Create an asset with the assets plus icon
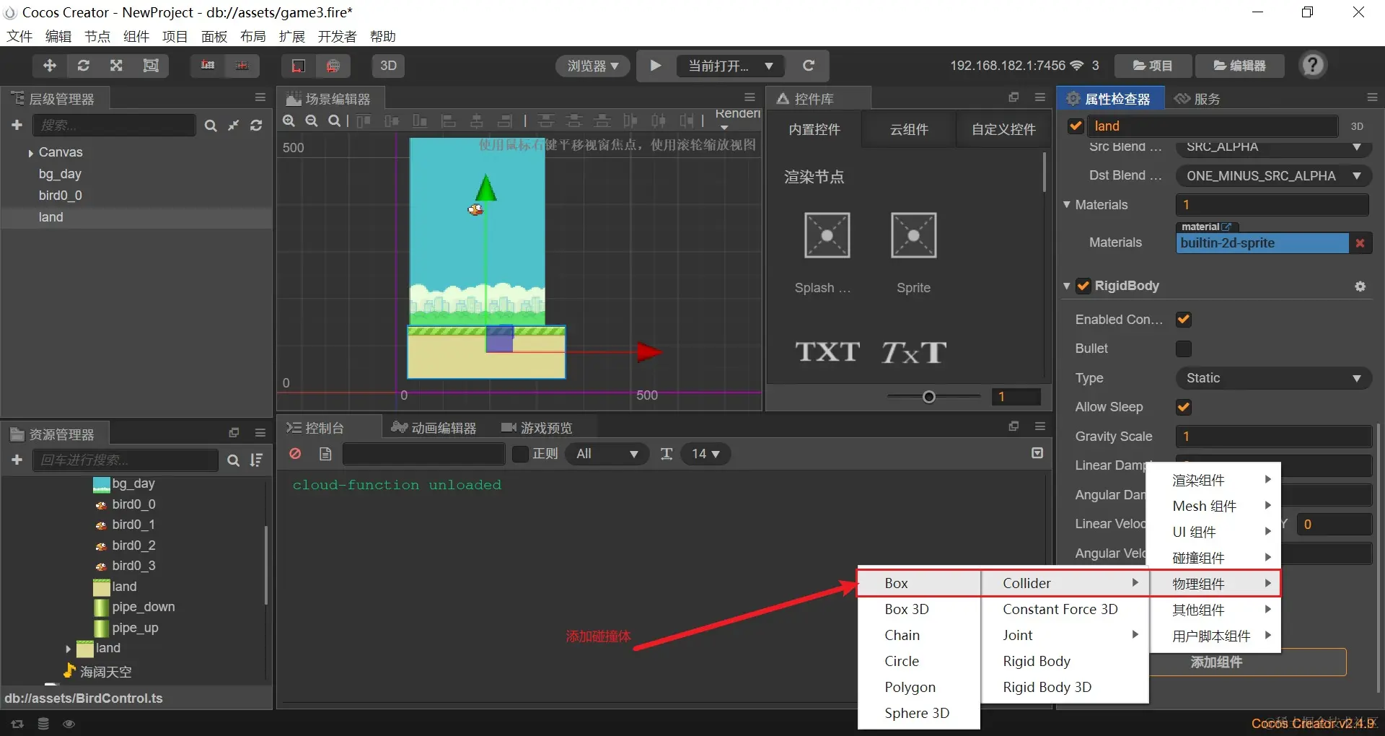Viewport: 1385px width, 736px height. pos(17,460)
